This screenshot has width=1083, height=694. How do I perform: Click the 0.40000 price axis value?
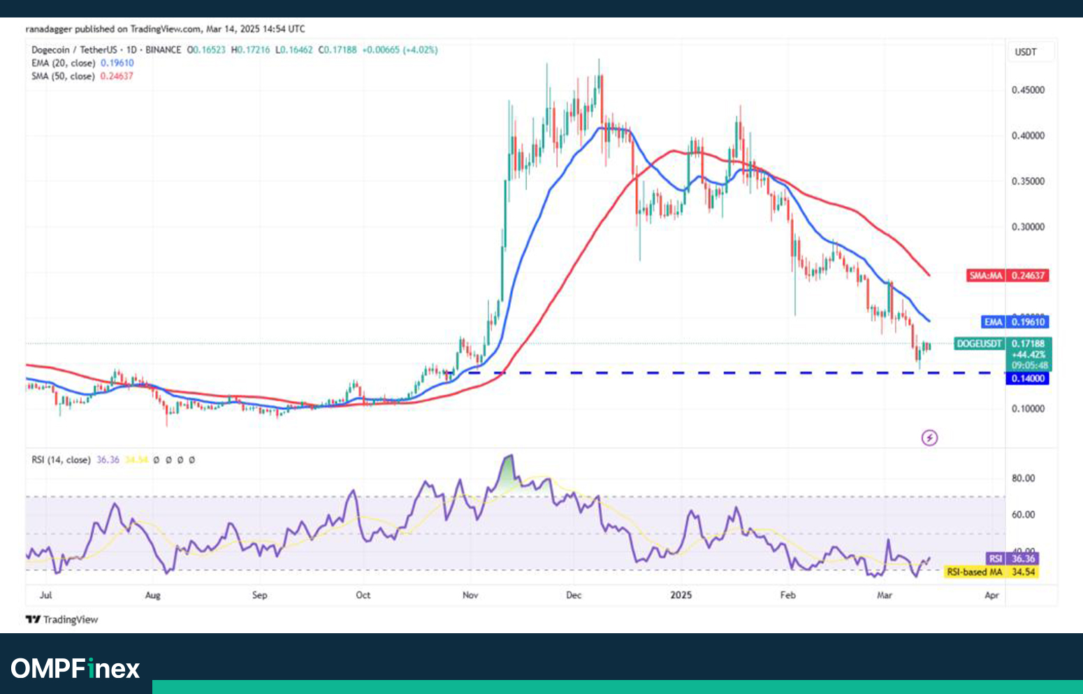click(x=1028, y=136)
